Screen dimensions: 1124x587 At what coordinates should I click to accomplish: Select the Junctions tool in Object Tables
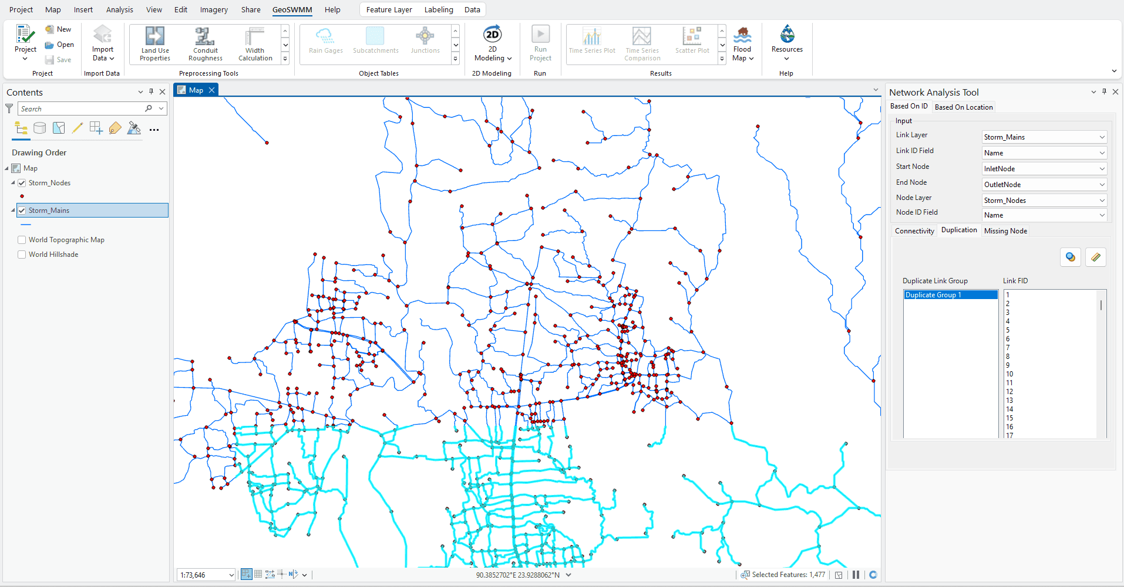(425, 41)
